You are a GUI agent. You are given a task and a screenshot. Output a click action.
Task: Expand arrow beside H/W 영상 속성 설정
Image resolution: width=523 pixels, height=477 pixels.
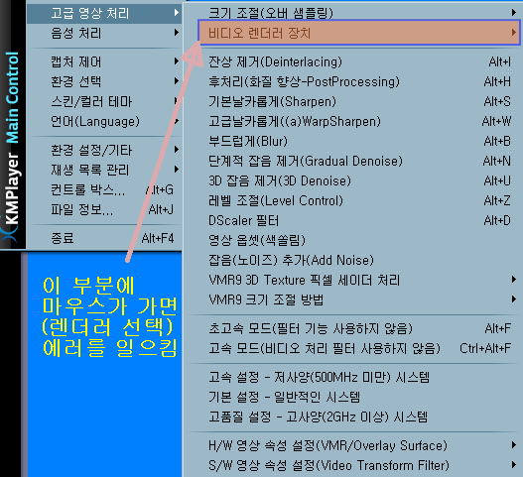click(514, 445)
